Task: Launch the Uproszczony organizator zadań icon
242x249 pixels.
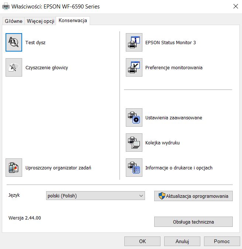Action: [14, 168]
